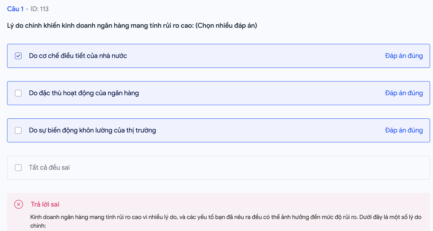
Task: Enable the 'Do sự biến động khôn lường' checkbox
Action: [x=18, y=130]
